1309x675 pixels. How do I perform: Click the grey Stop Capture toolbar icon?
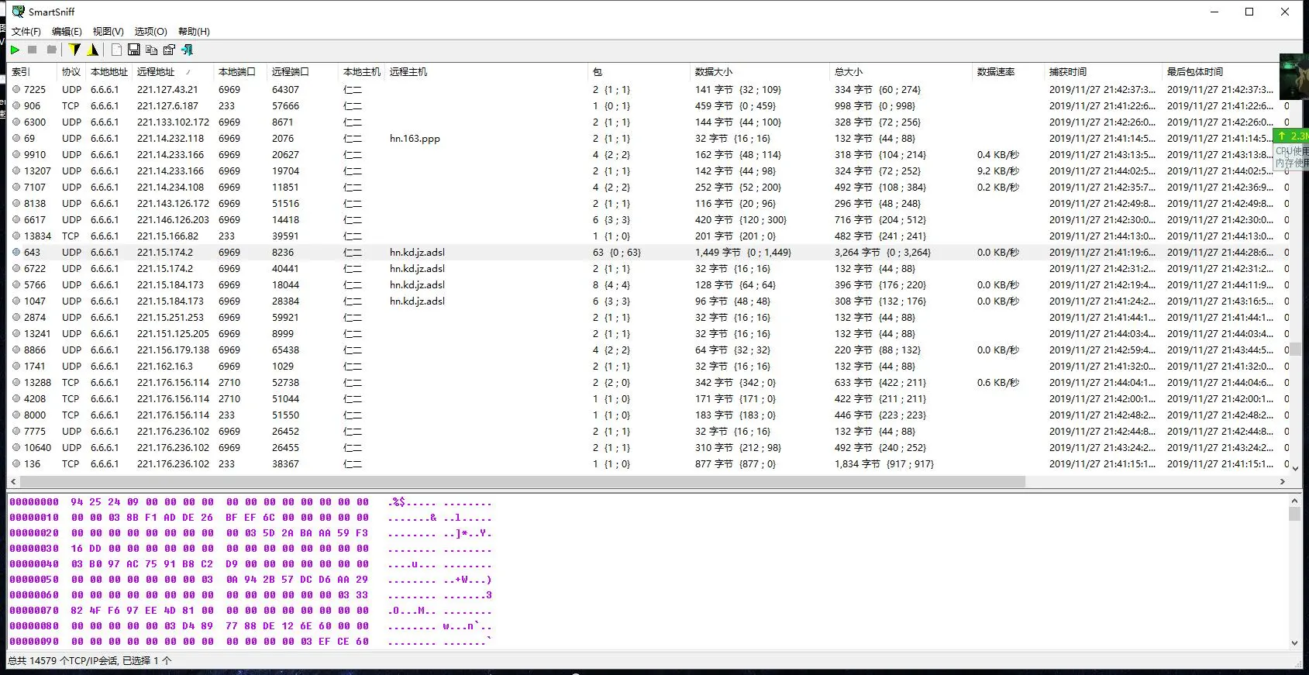(33, 50)
